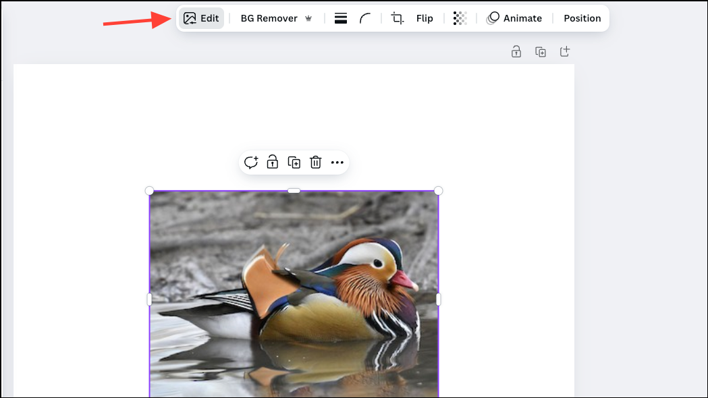
Task: Duplicate the selected image
Action: [x=294, y=162]
